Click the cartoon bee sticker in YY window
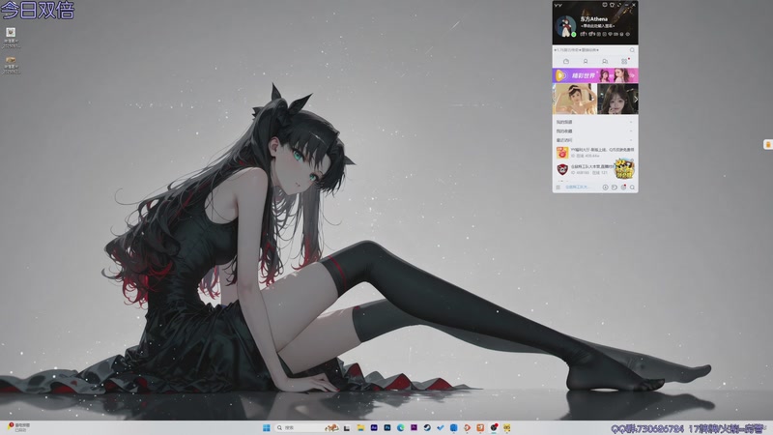This screenshot has height=435, width=773. pos(624,168)
